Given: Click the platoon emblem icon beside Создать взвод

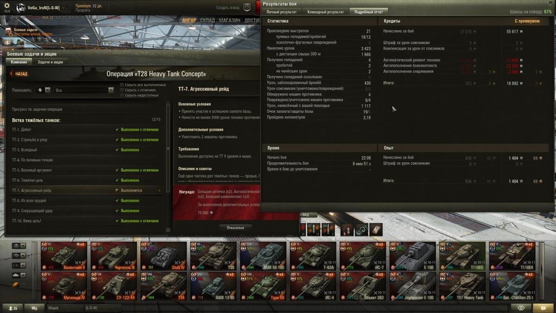Looking at the screenshot, I should [247, 7].
